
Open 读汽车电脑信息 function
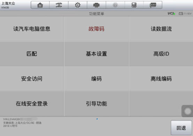pyautogui.click(x=32, y=29)
